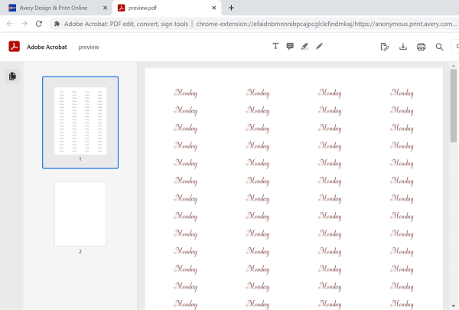Open the Find search tool
Screen dimensions: 459x310
pos(439,47)
